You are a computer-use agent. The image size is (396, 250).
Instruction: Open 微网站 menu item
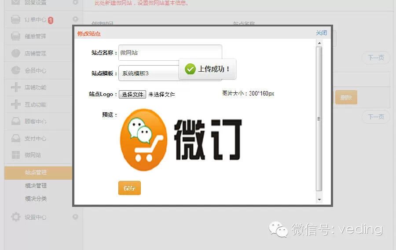(x=33, y=155)
